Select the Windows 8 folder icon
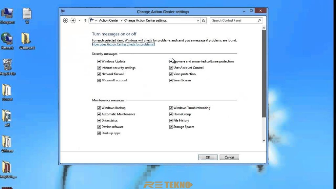Viewport: 336px width, 189px height. coord(27,41)
